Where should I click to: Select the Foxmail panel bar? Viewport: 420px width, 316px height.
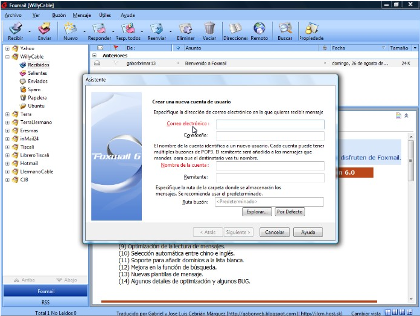45,291
